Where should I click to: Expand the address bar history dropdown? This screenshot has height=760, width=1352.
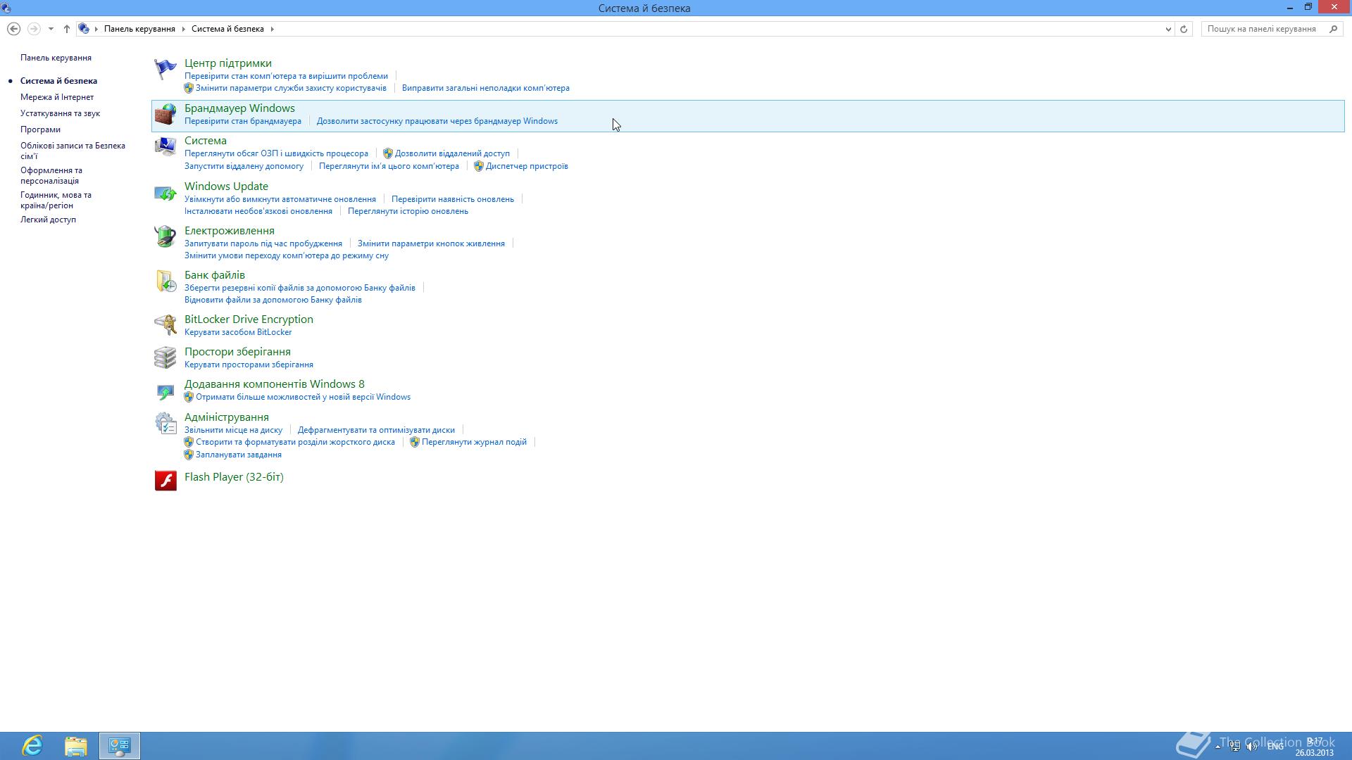pyautogui.click(x=1168, y=29)
